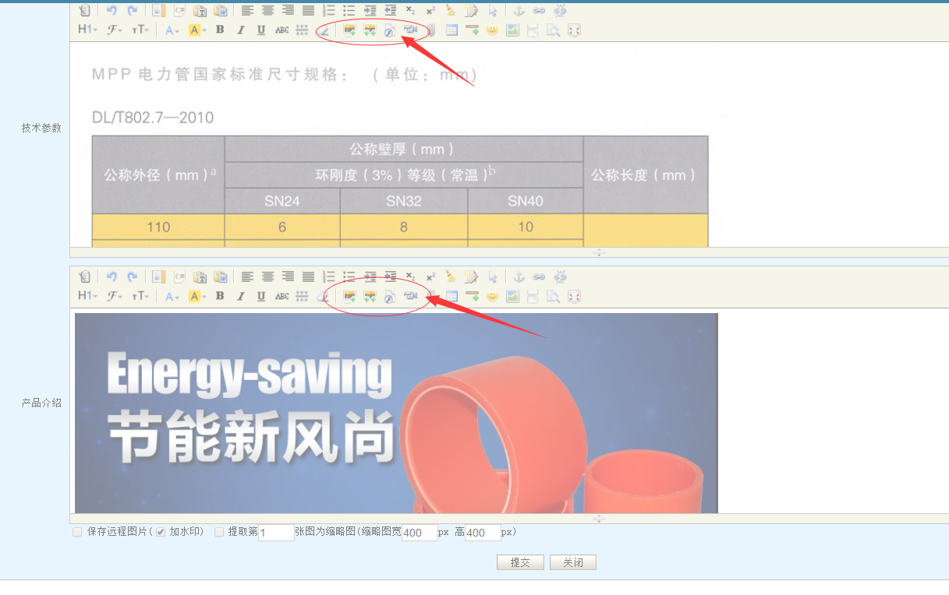Bold text in 技术参数 editor

[x=220, y=30]
